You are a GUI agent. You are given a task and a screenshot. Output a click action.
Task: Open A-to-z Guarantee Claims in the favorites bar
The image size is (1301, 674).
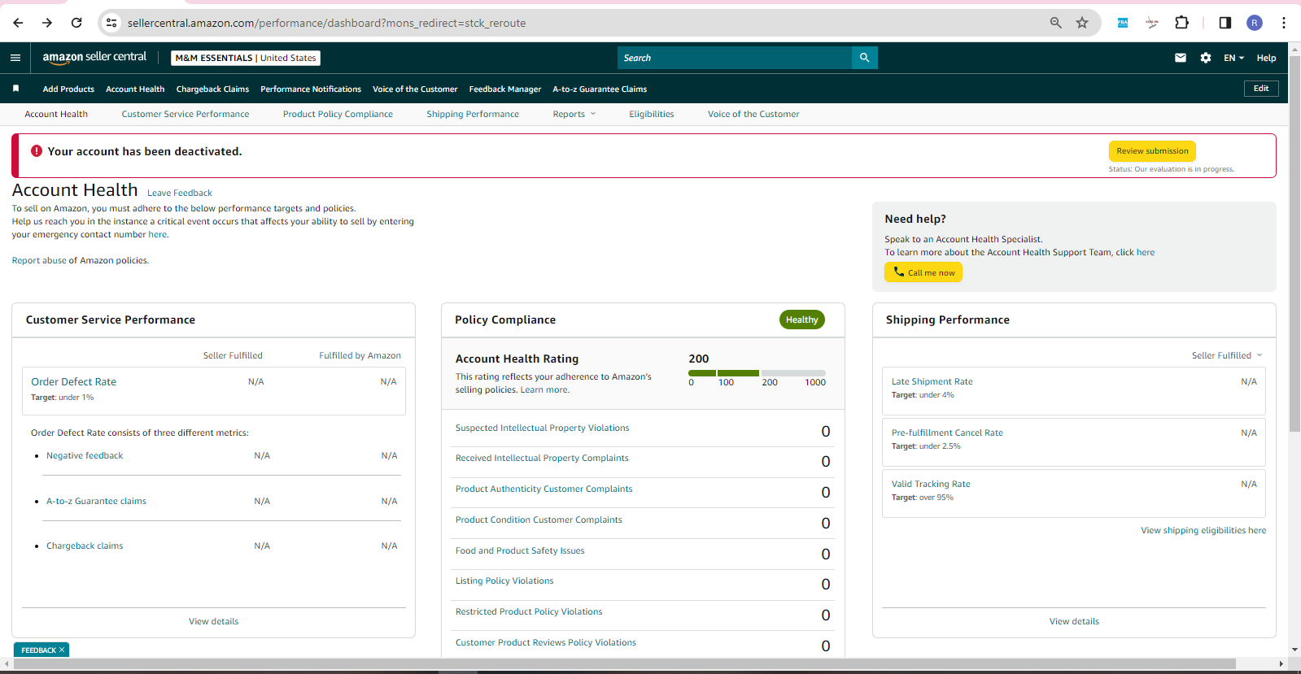pos(600,89)
